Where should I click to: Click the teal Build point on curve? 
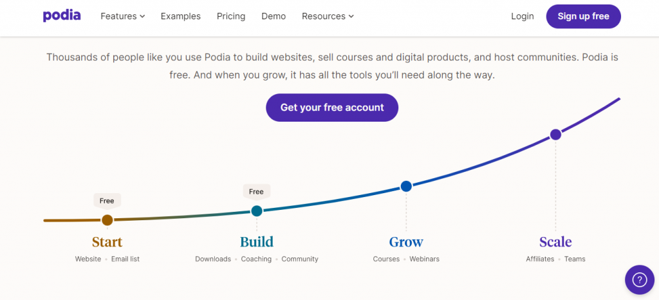tap(256, 211)
